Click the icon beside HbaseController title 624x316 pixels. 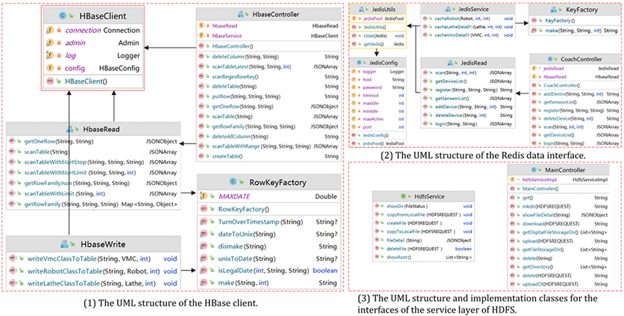[x=241, y=14]
